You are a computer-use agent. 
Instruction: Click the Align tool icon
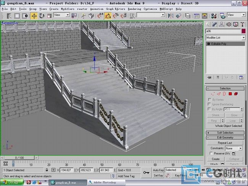179,16
